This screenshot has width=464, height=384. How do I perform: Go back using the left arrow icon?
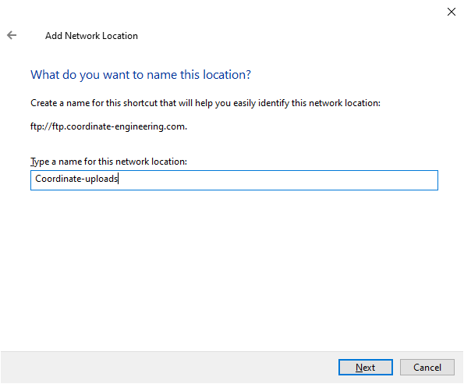coord(12,35)
